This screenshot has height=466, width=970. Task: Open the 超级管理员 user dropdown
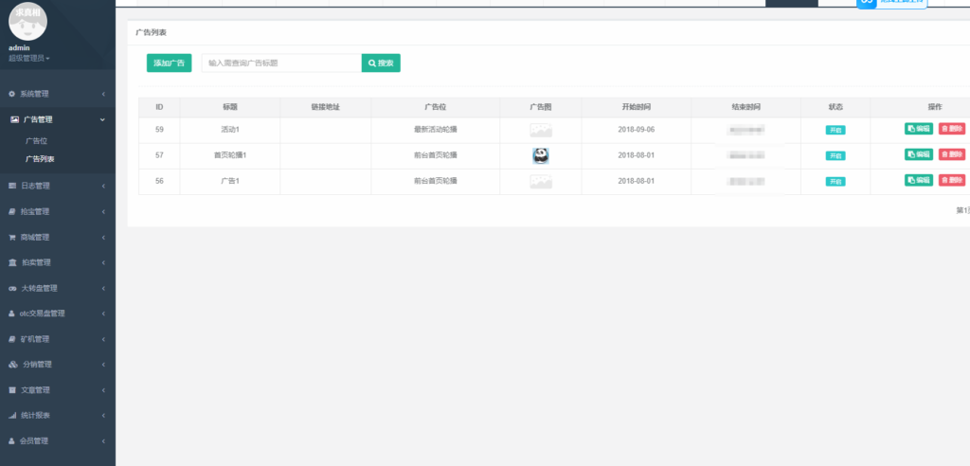click(29, 59)
